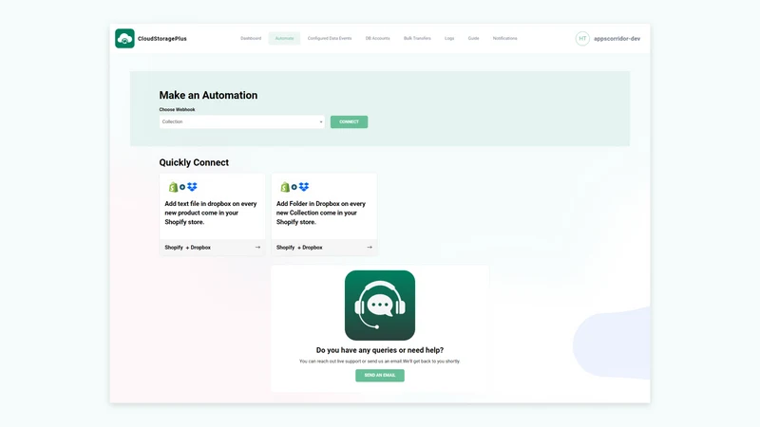Open the 'Add Folder in Dropbox' card

click(x=324, y=214)
